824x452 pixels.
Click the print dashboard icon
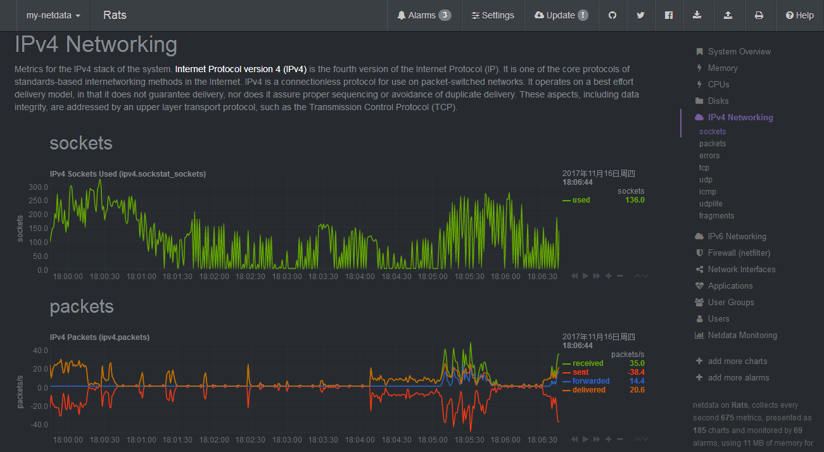tap(759, 15)
